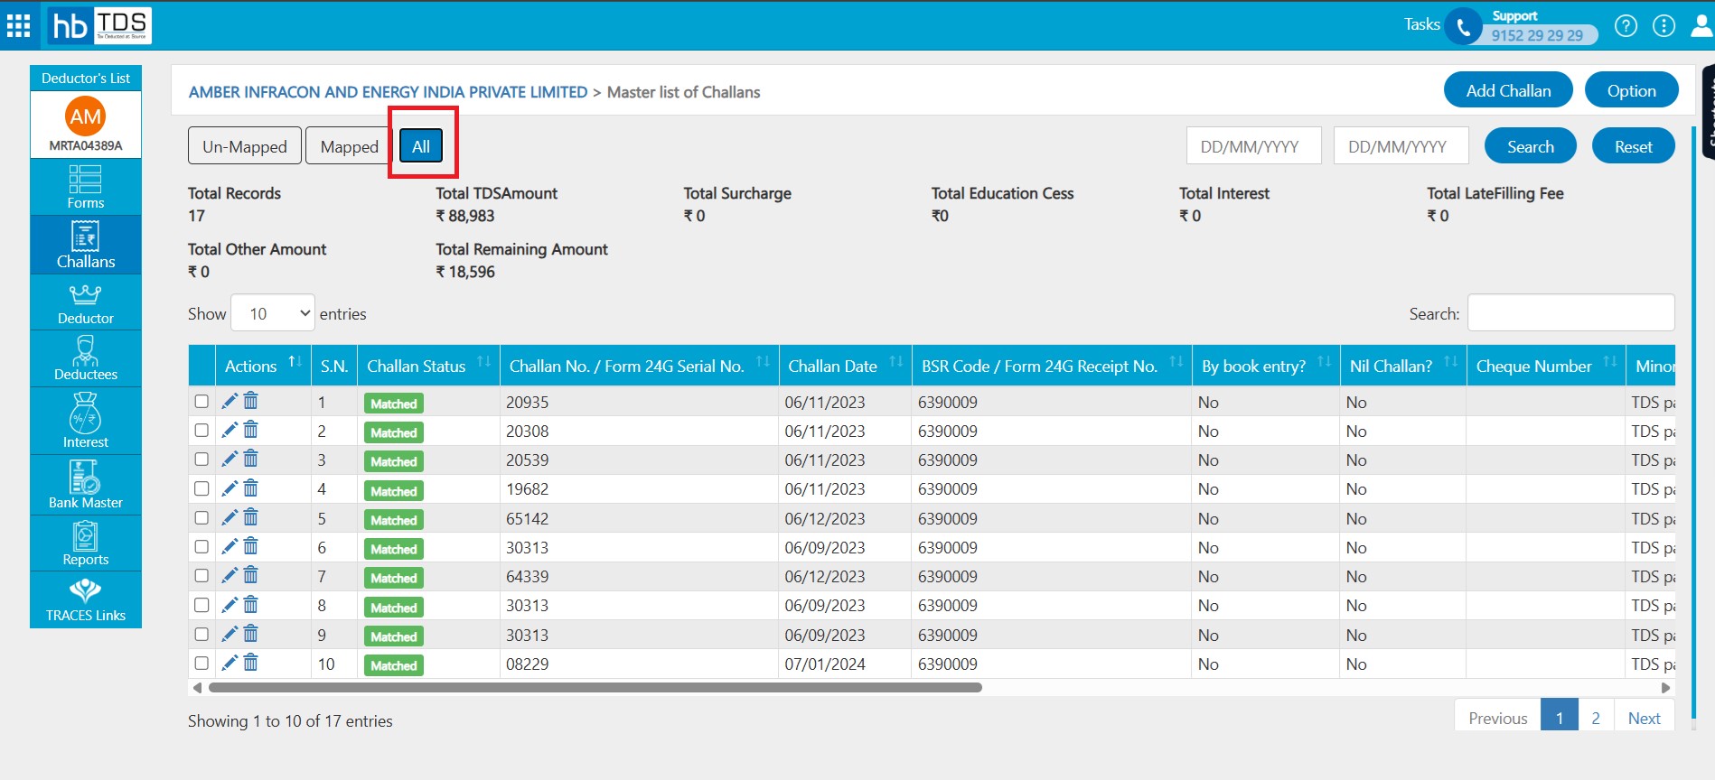Focus the start date DD/MM/YYYY field
Screen dimensions: 1715x780
(1253, 146)
